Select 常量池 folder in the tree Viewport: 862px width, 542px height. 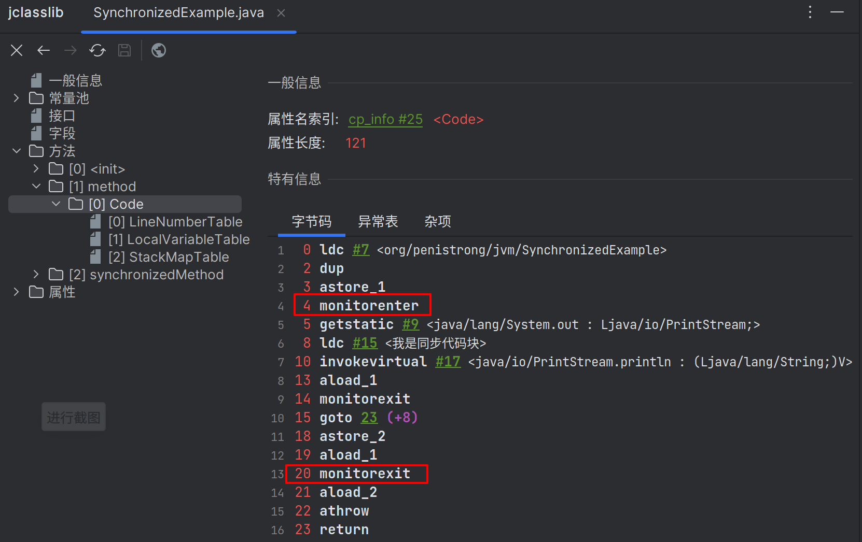[x=69, y=98]
